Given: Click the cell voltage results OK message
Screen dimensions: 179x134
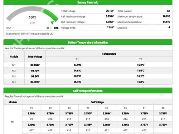Looking at the screenshot, I should click(x=34, y=96).
